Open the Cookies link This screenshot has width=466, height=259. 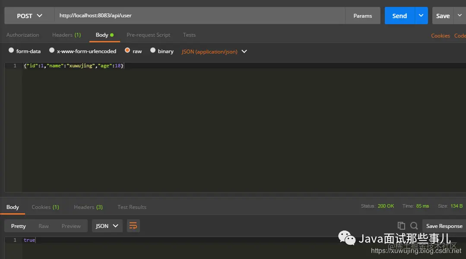click(x=441, y=36)
